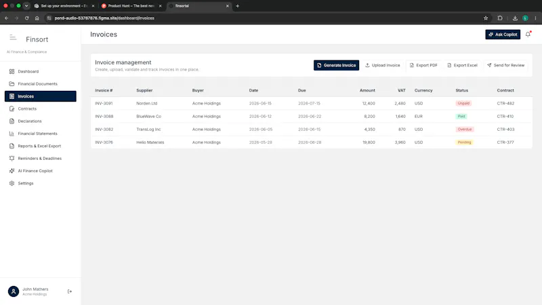Viewport: 542px width, 305px height.
Task: Open contract CTR-482
Action: click(505, 104)
